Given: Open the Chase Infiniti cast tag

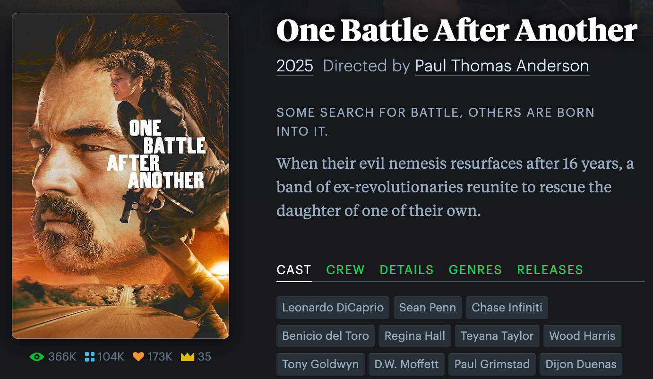Looking at the screenshot, I should (x=507, y=308).
